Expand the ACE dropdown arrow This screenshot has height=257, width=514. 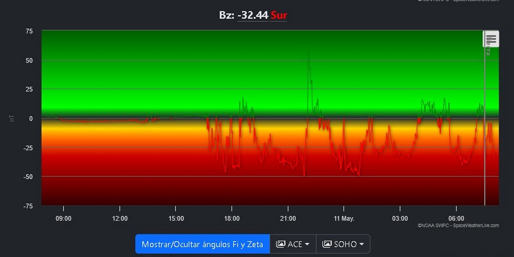coord(307,244)
